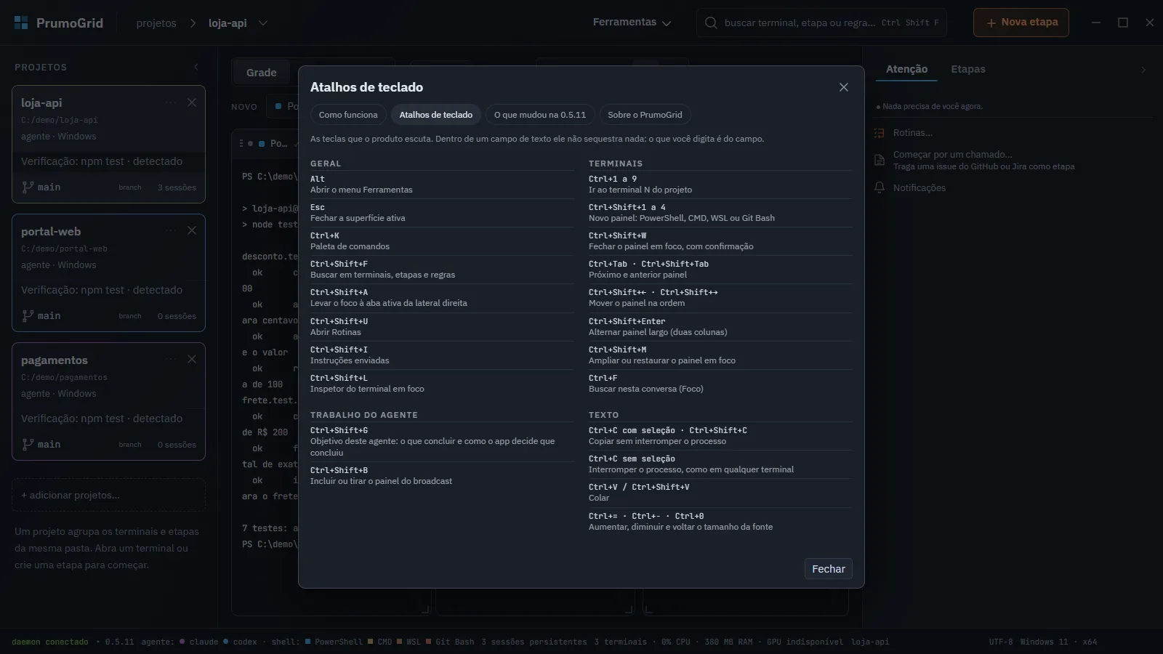Collapse the right panel chevron

click(1143, 70)
